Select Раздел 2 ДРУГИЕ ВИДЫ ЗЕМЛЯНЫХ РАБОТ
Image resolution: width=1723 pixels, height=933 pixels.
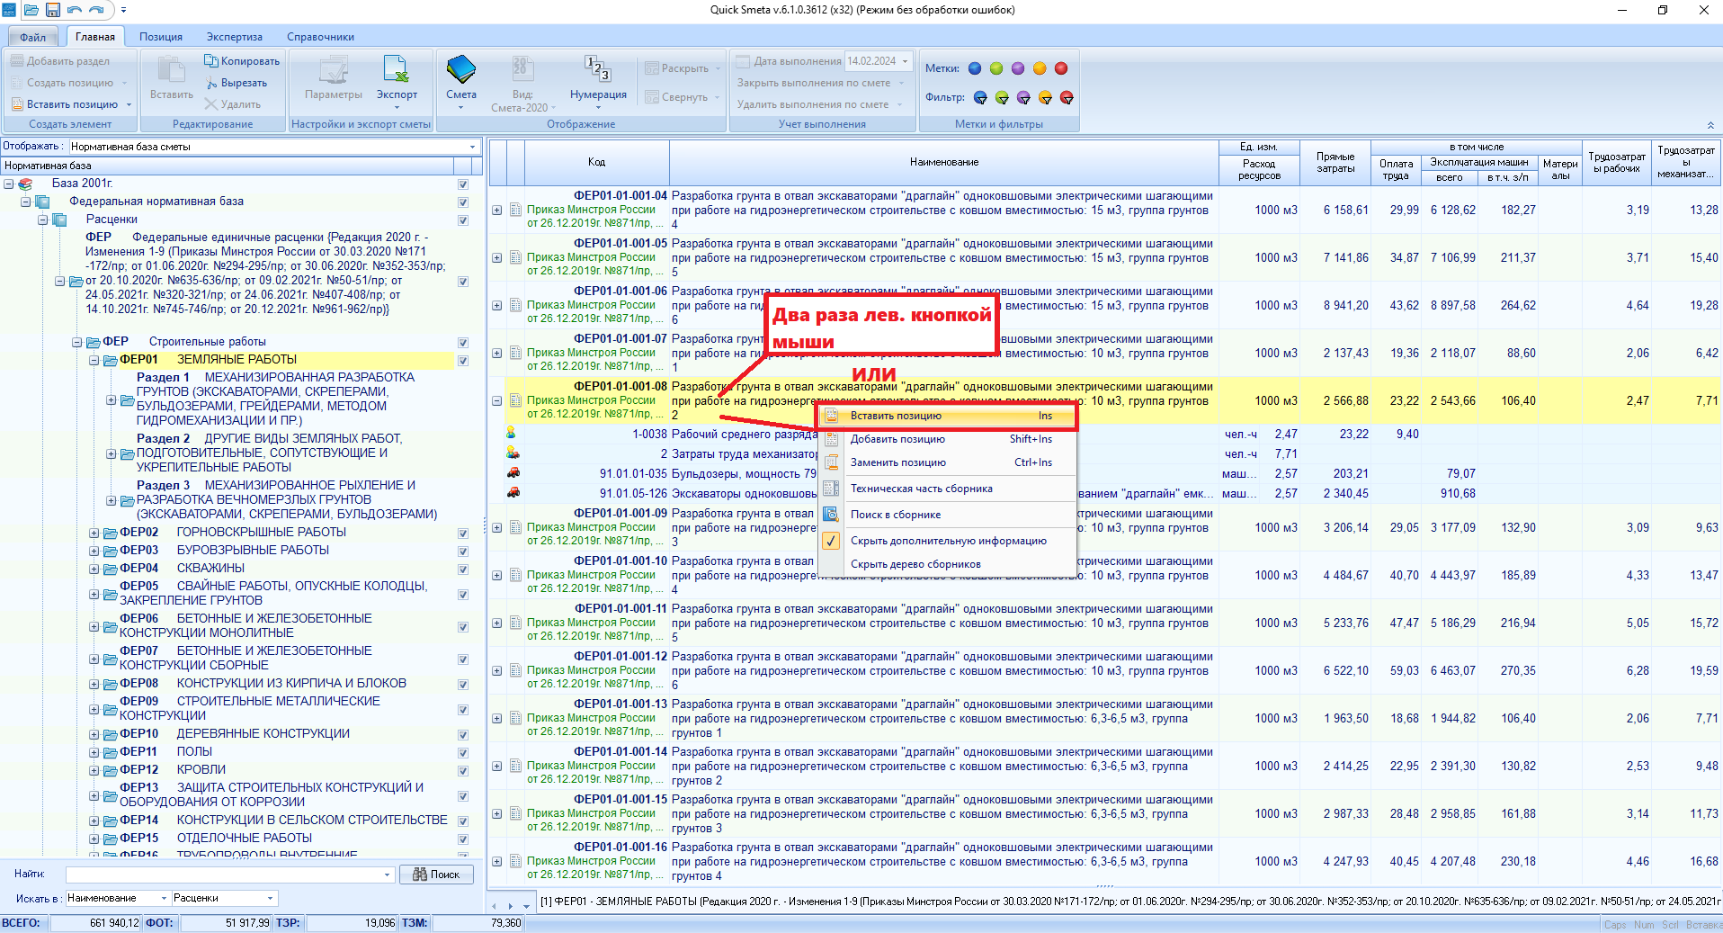[270, 453]
